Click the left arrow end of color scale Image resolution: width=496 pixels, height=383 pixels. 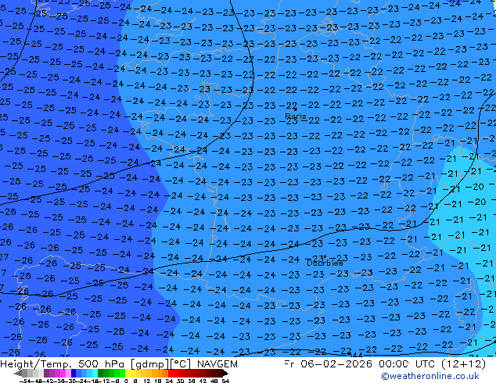click(18, 373)
